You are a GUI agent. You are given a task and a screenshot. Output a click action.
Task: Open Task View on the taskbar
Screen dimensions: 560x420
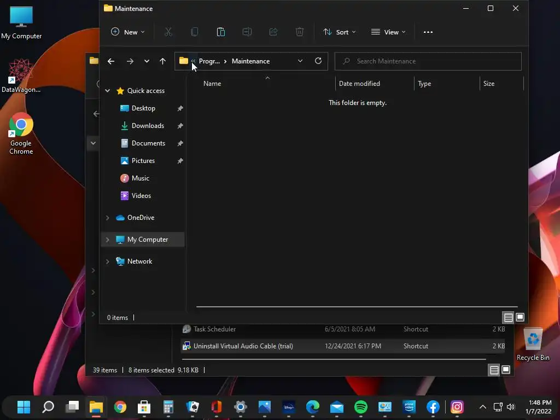pos(72,407)
